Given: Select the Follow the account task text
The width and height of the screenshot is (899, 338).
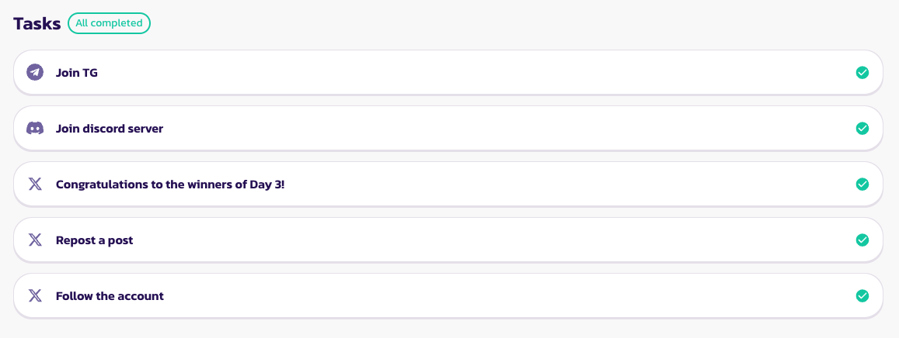Looking at the screenshot, I should [110, 296].
